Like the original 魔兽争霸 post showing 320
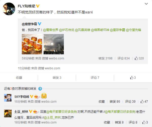The width and height of the screenshot is (152, 127). click(x=139, y=58)
